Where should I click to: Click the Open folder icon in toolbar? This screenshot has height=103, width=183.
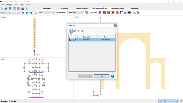(x=6, y=8)
